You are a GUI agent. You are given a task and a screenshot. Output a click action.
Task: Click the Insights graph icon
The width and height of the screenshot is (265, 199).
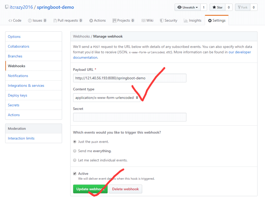pos(185,21)
